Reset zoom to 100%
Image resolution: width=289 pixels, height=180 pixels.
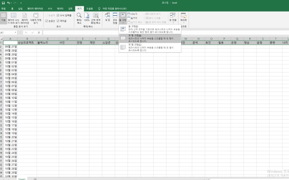click(87, 18)
